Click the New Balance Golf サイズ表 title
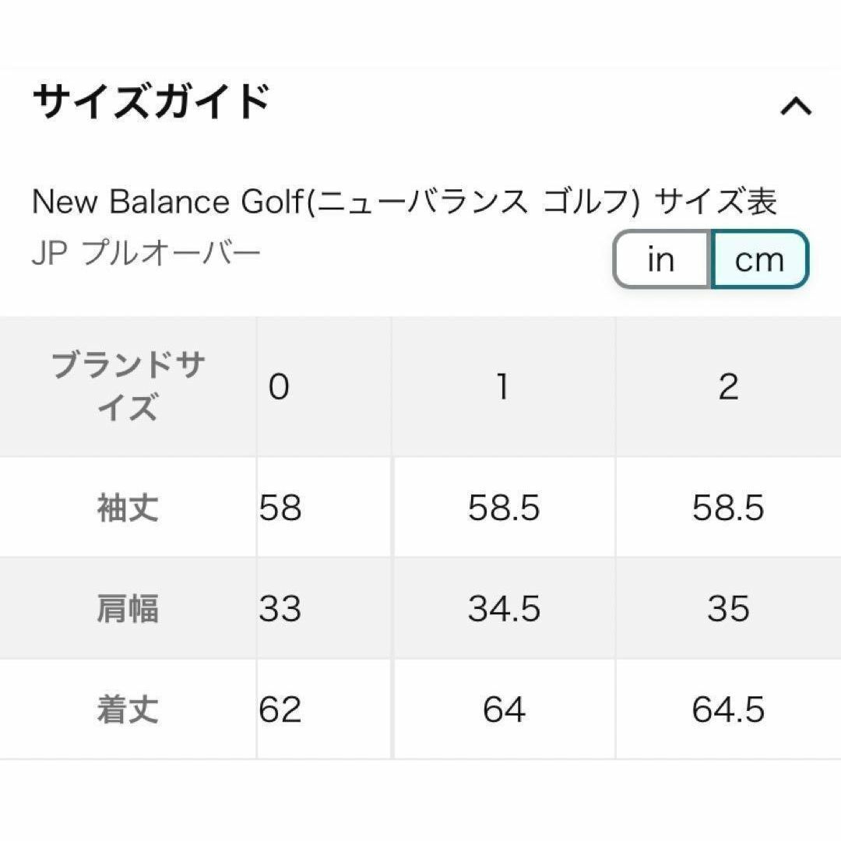The width and height of the screenshot is (841, 841). 404,202
